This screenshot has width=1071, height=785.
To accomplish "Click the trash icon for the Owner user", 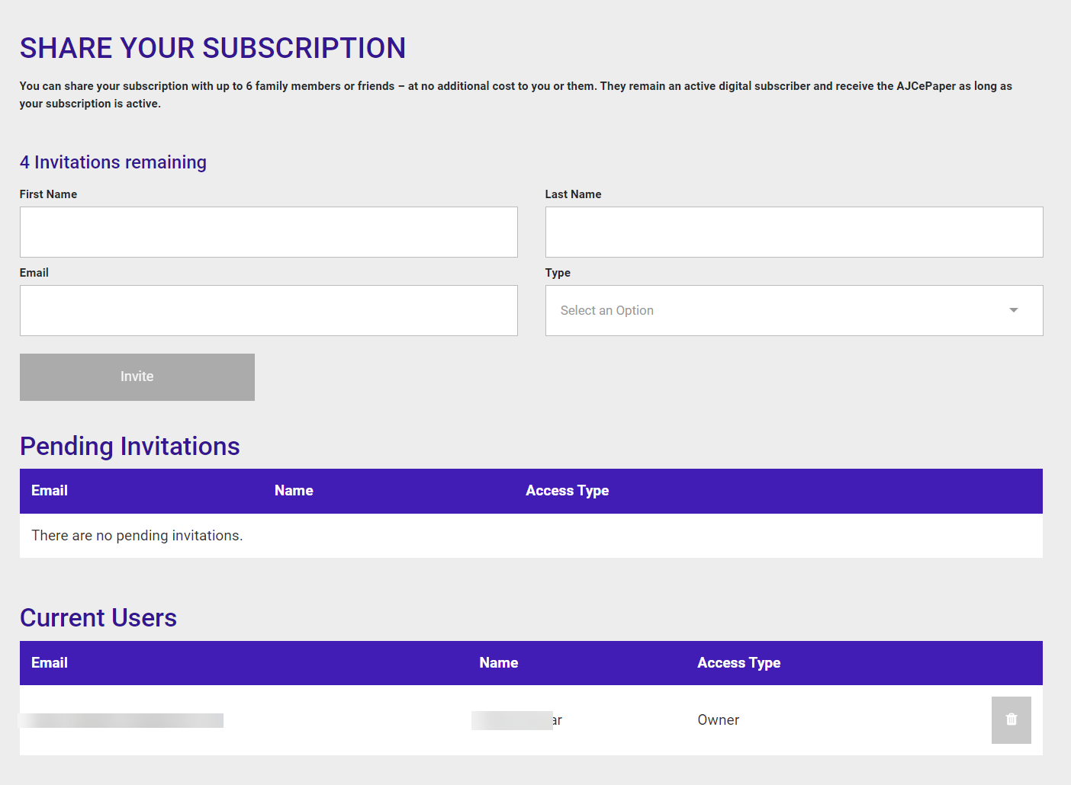I will [1011, 719].
